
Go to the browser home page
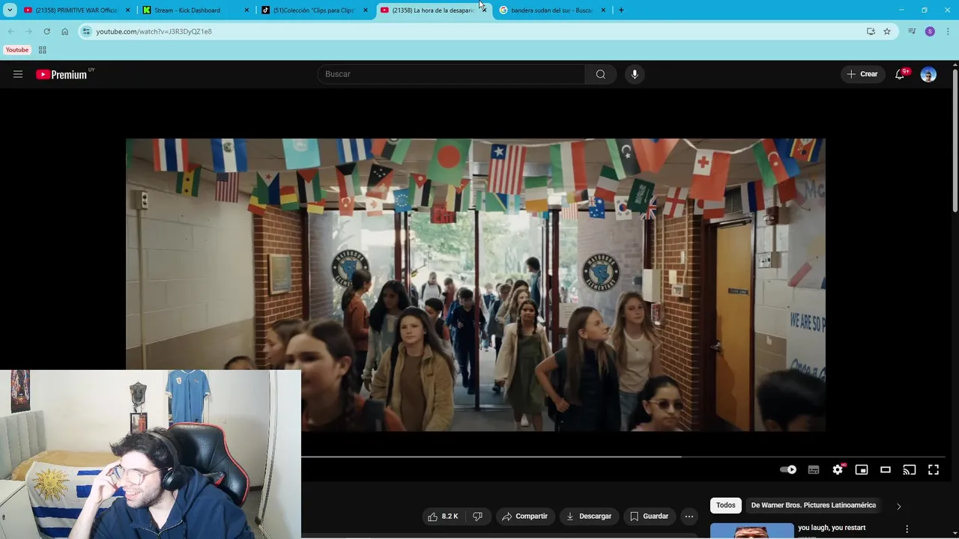pos(64,31)
